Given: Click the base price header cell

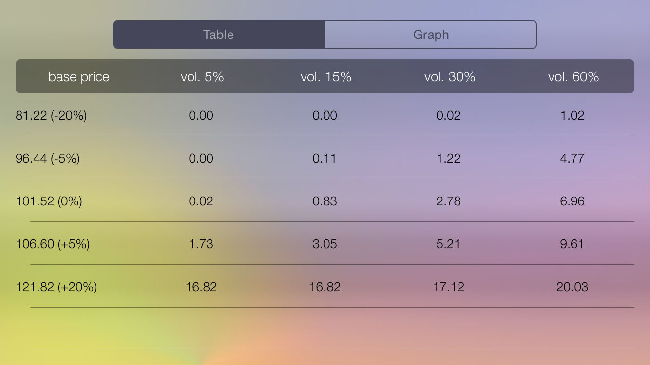Looking at the screenshot, I should click(79, 76).
